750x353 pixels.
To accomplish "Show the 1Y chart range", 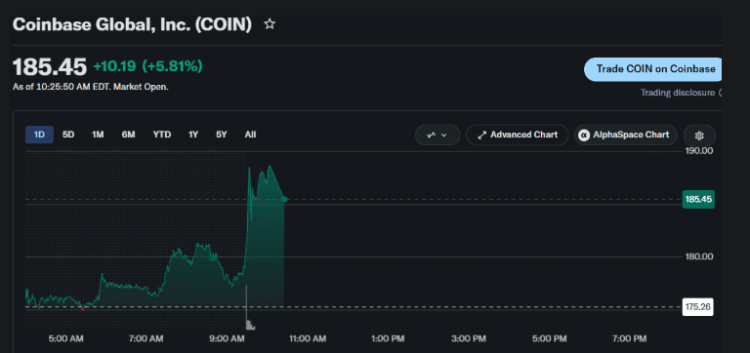I will (x=192, y=135).
